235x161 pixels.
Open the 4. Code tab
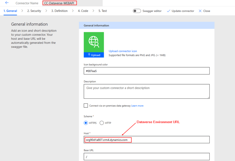83,11
